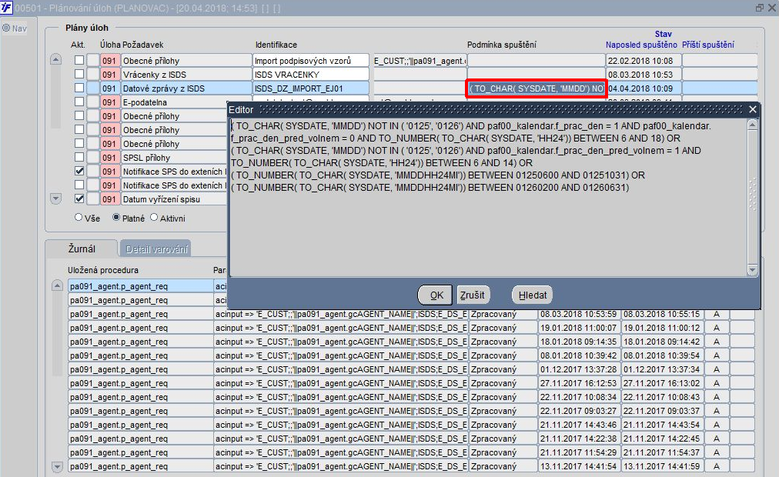Image resolution: width=779 pixels, height=477 pixels.
Task: Select identification ISDS_DZ_IMPORT_EJ01 field
Action: coord(311,88)
